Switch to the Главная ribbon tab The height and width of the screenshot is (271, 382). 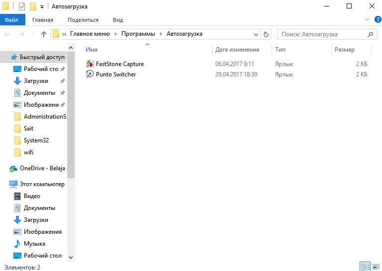pos(43,20)
